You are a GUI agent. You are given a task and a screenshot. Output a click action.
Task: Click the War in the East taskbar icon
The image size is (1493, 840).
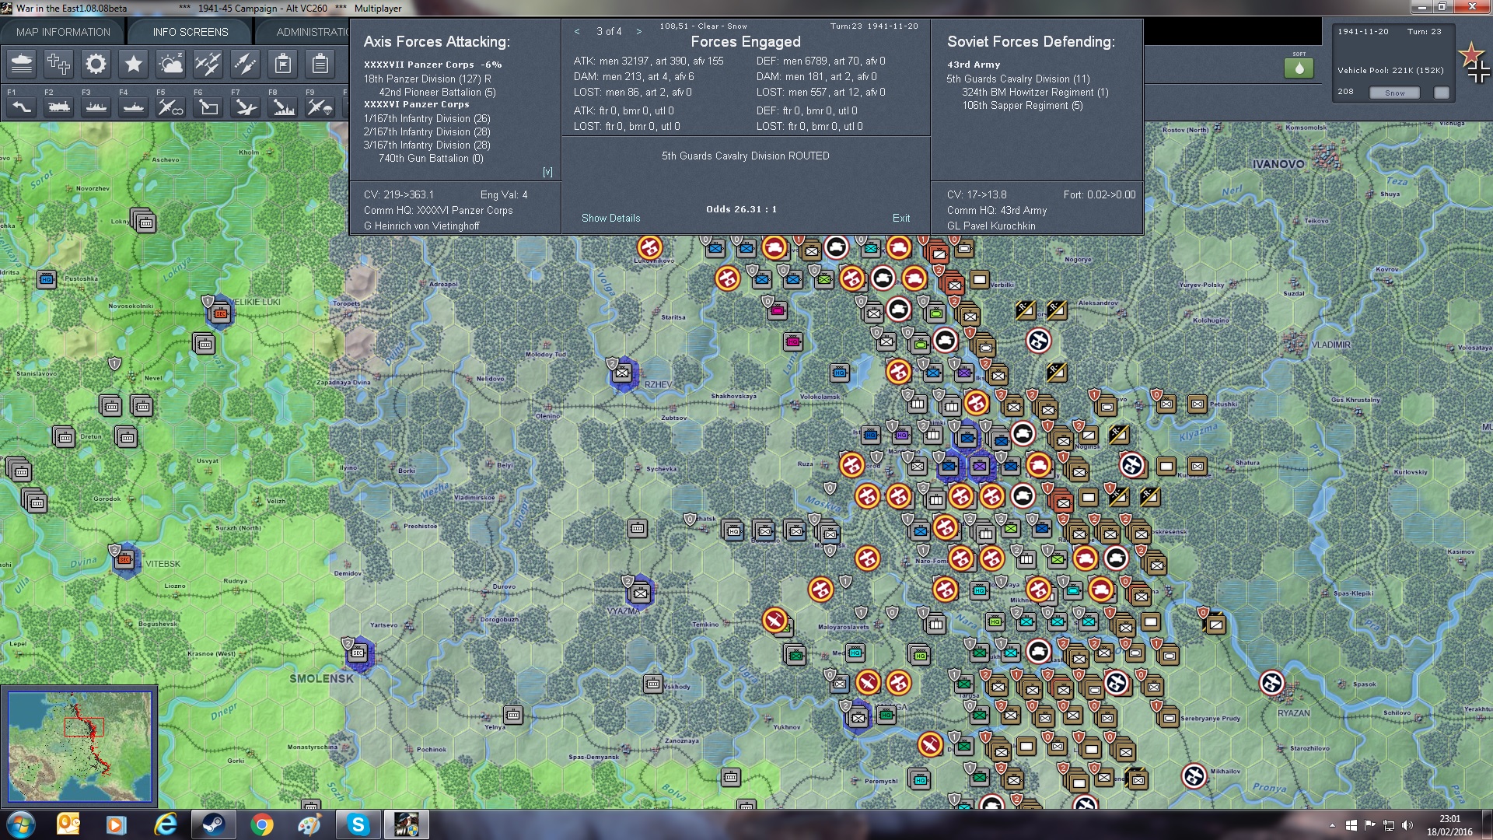[406, 824]
